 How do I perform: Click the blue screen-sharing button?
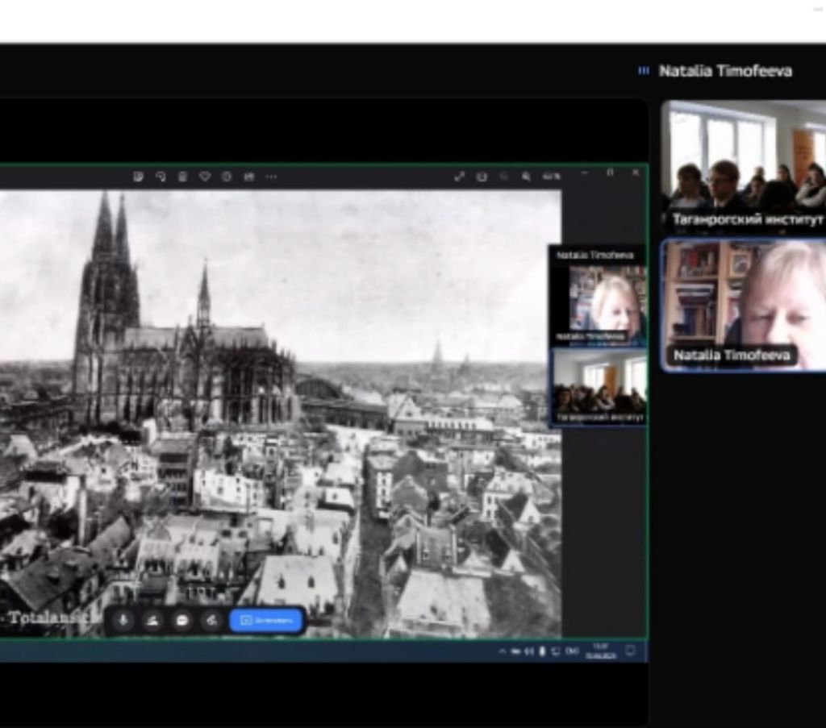[266, 620]
